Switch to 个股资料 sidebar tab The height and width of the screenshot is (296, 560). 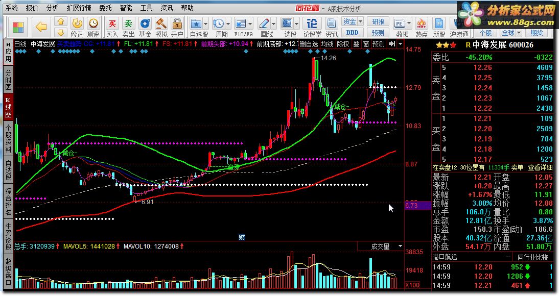coord(8,138)
